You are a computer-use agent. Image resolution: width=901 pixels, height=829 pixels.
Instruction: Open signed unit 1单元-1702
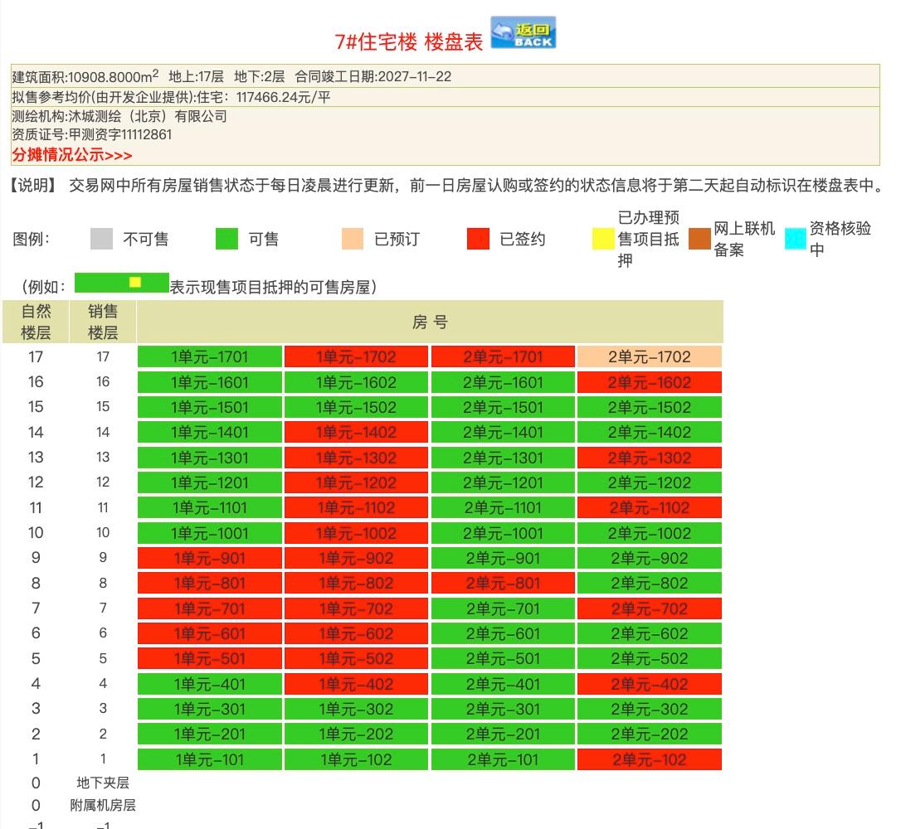(x=356, y=357)
